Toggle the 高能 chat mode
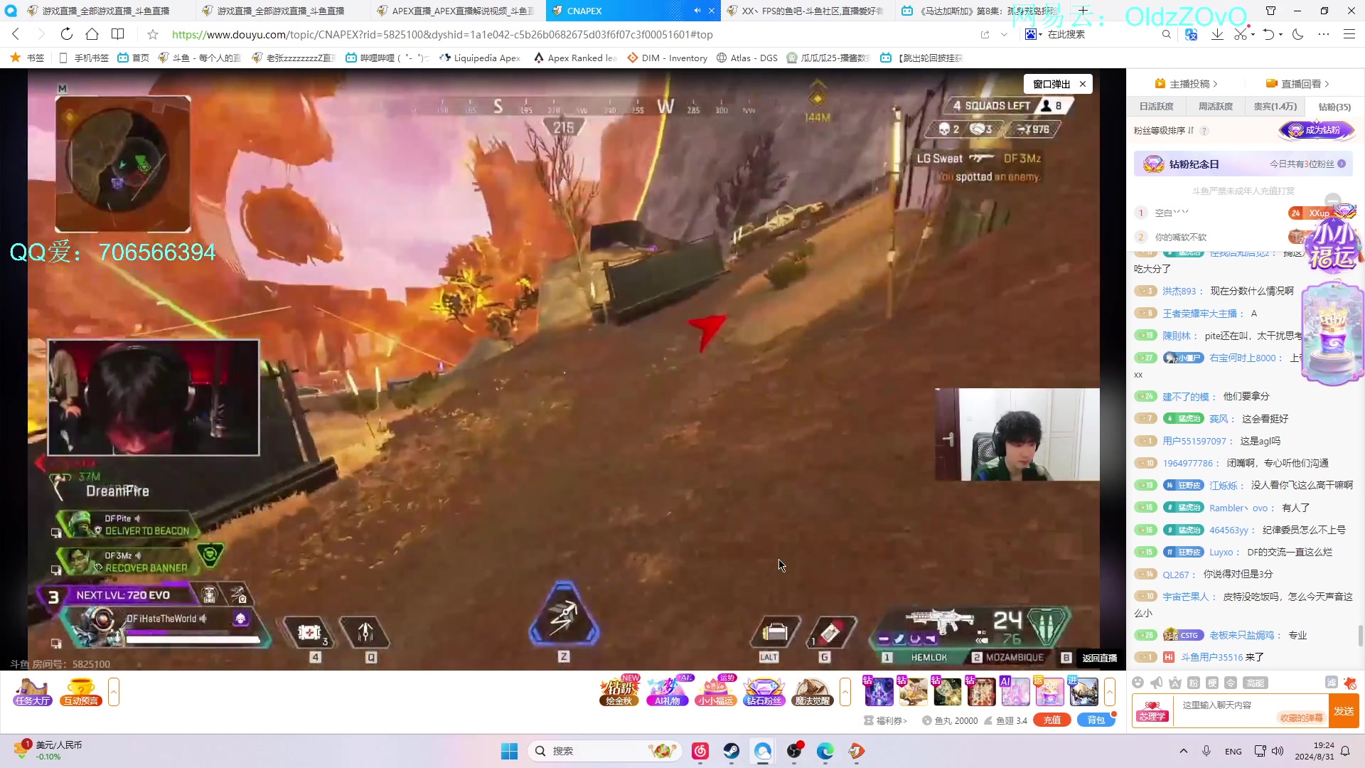 click(1256, 683)
